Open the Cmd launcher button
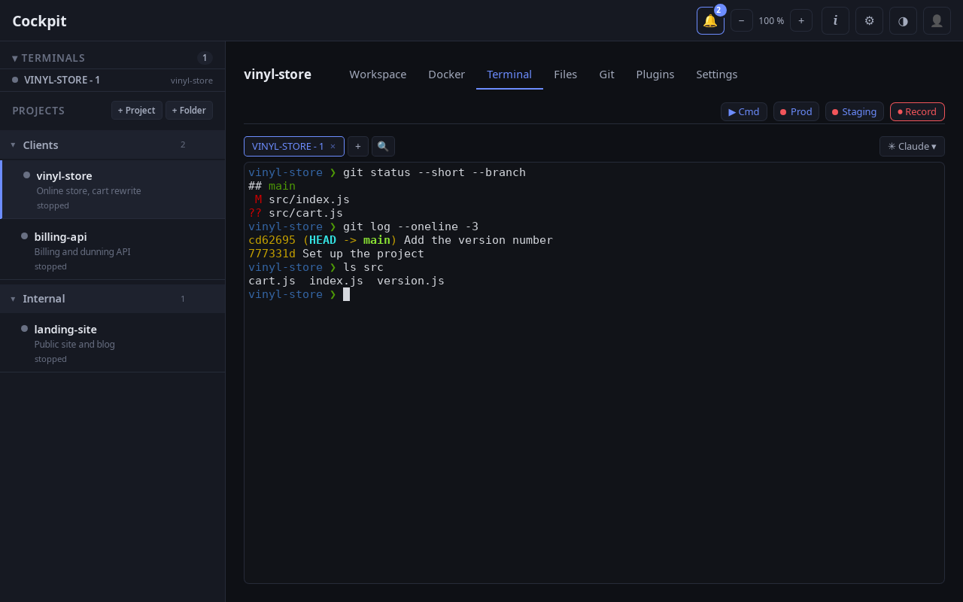 tap(744, 111)
